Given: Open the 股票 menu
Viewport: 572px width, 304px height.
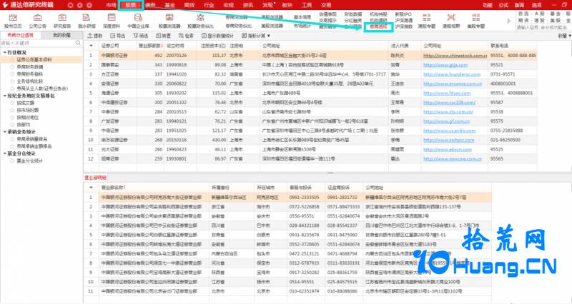Looking at the screenshot, I should (x=131, y=5).
